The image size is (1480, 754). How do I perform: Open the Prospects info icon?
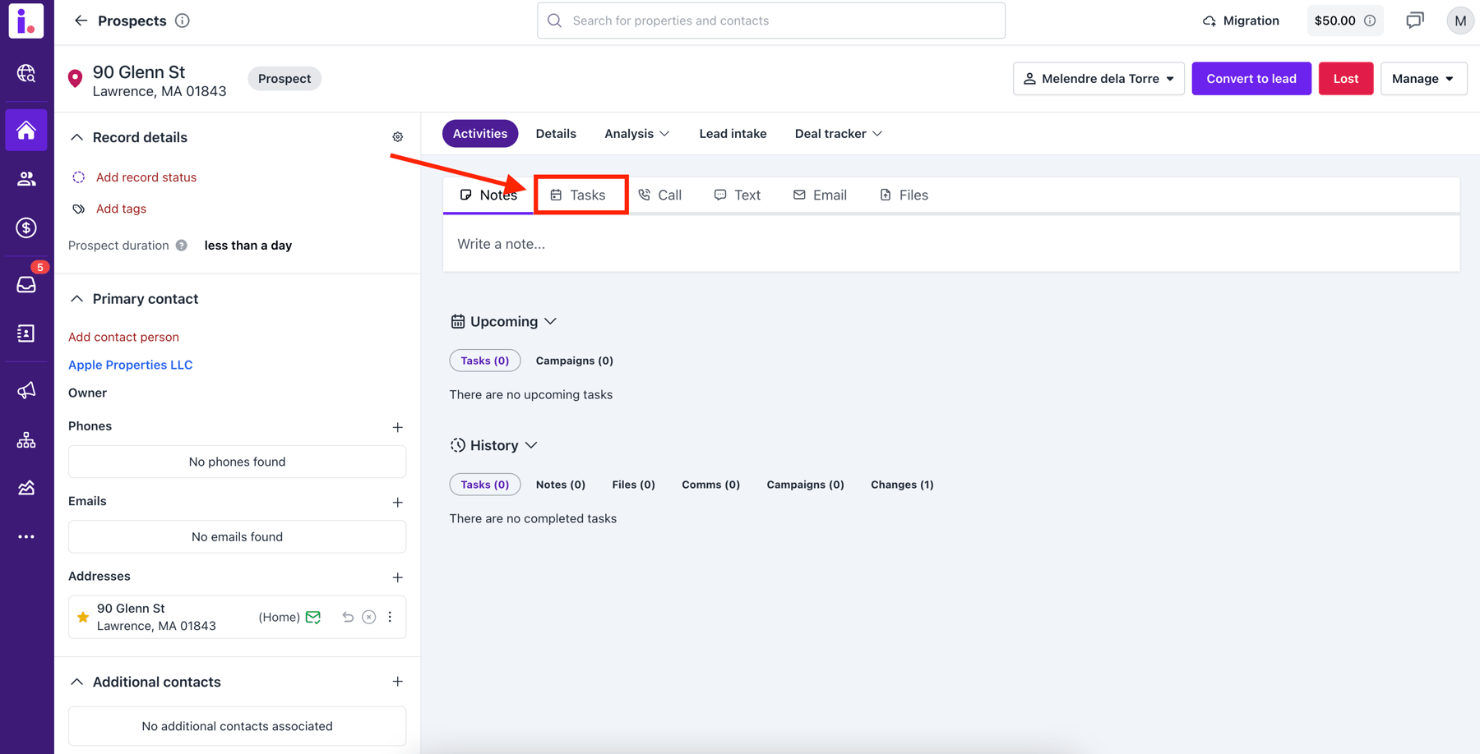click(183, 21)
